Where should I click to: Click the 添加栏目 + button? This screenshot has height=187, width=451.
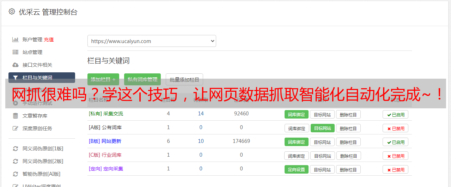pos(103,79)
